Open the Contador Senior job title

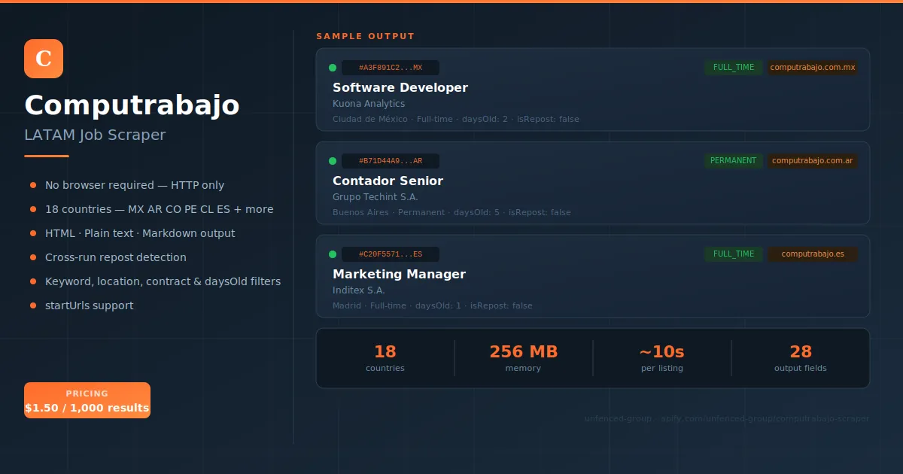coord(388,181)
